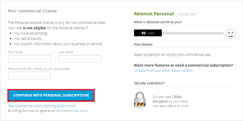
Task: Click the ¥0 / YEAR price slider handle
Action: click(148, 33)
